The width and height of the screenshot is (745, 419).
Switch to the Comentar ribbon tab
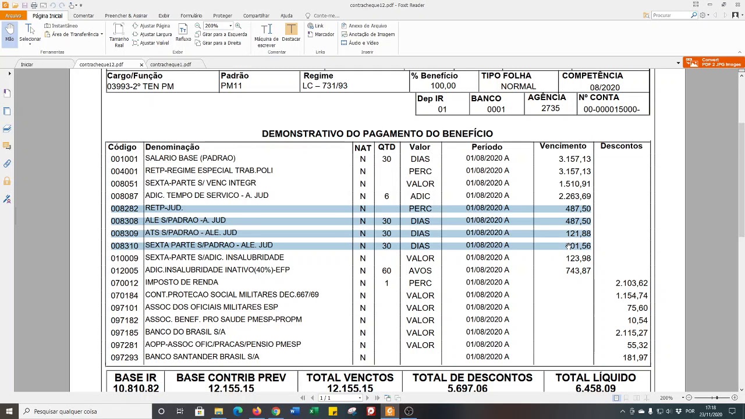click(x=83, y=16)
